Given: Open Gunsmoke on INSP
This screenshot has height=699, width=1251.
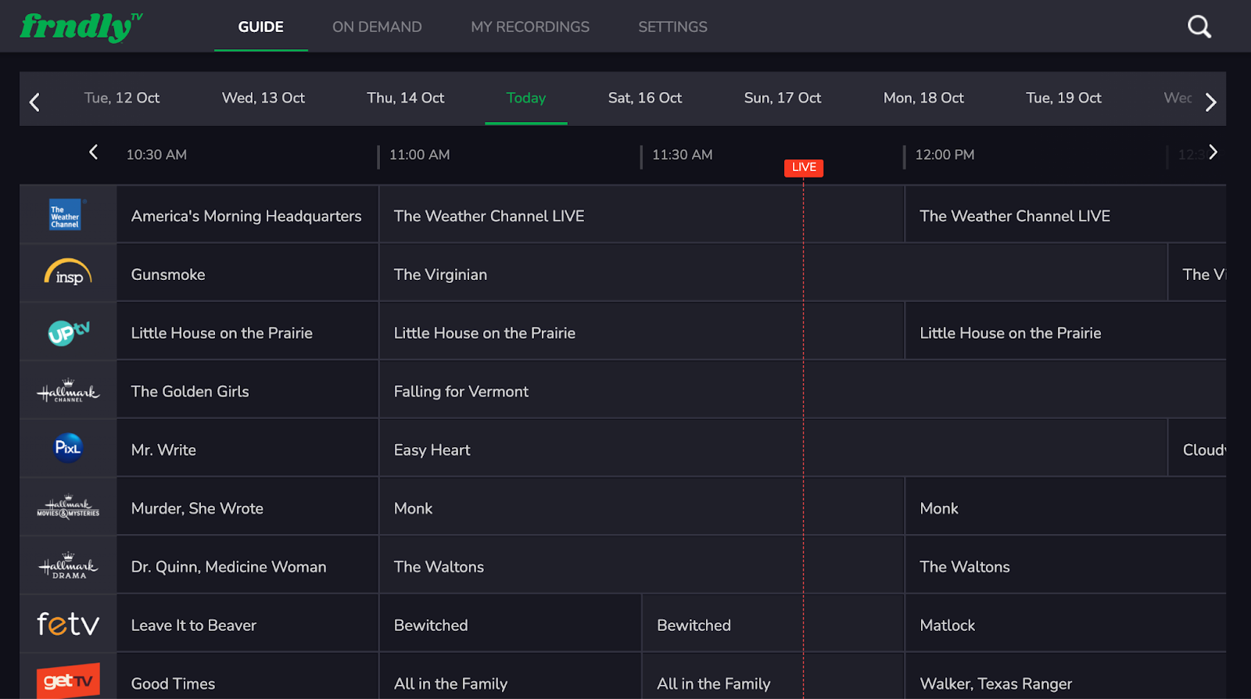Looking at the screenshot, I should 247,274.
